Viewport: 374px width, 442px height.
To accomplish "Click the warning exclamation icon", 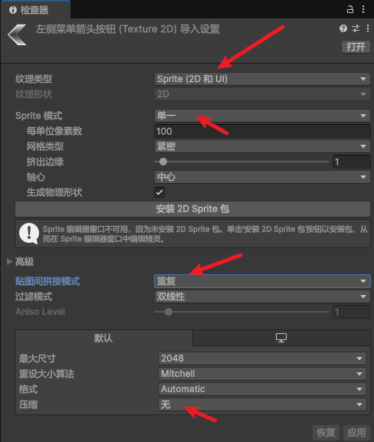I will pyautogui.click(x=29, y=234).
